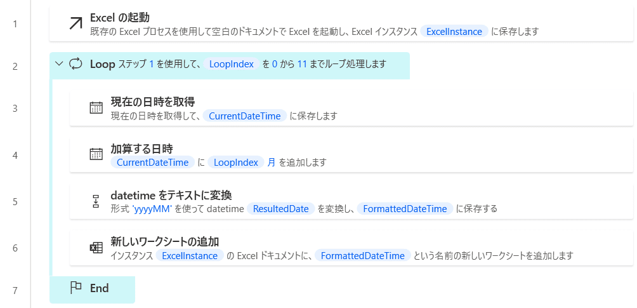Screen dimensions: 637x308
Task: Click the loop end value 11
Action: [302, 64]
